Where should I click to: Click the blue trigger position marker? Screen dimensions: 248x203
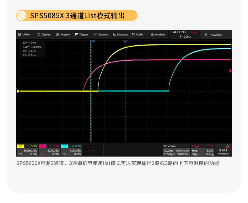93,41
